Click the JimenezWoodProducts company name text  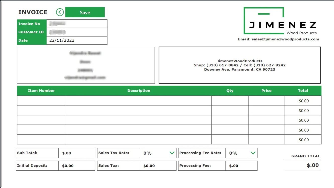pos(240,61)
